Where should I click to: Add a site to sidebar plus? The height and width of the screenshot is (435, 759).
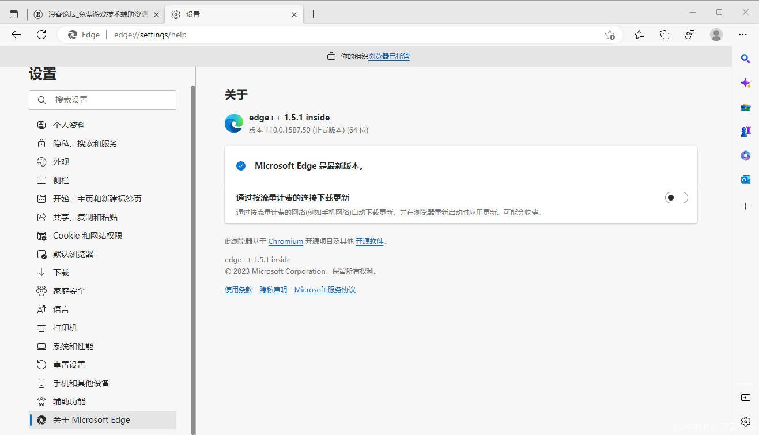(745, 206)
